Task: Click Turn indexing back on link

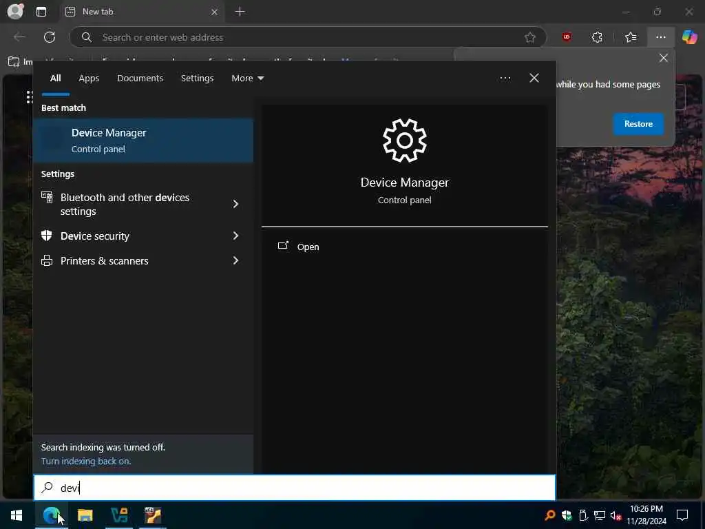Action: [86, 461]
